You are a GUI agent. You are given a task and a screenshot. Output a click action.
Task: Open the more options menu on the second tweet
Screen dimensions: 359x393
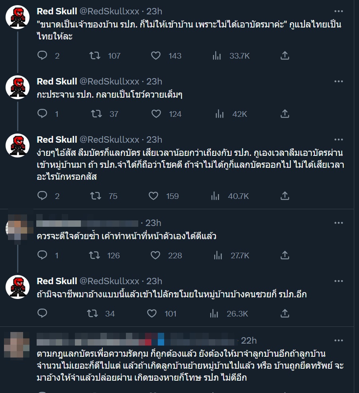click(x=339, y=81)
